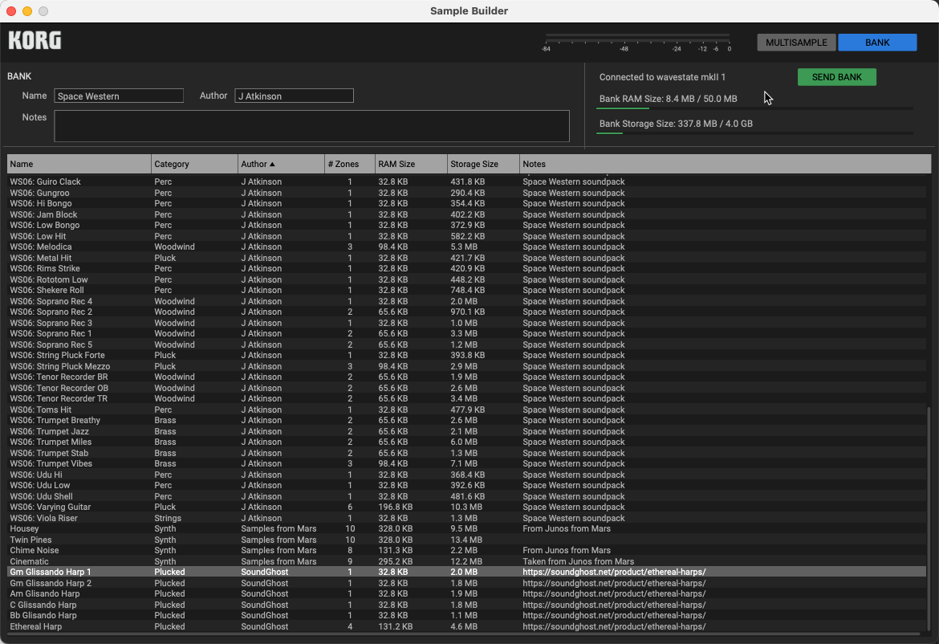
Task: Toggle sort on Author column header
Action: pyautogui.click(x=281, y=164)
